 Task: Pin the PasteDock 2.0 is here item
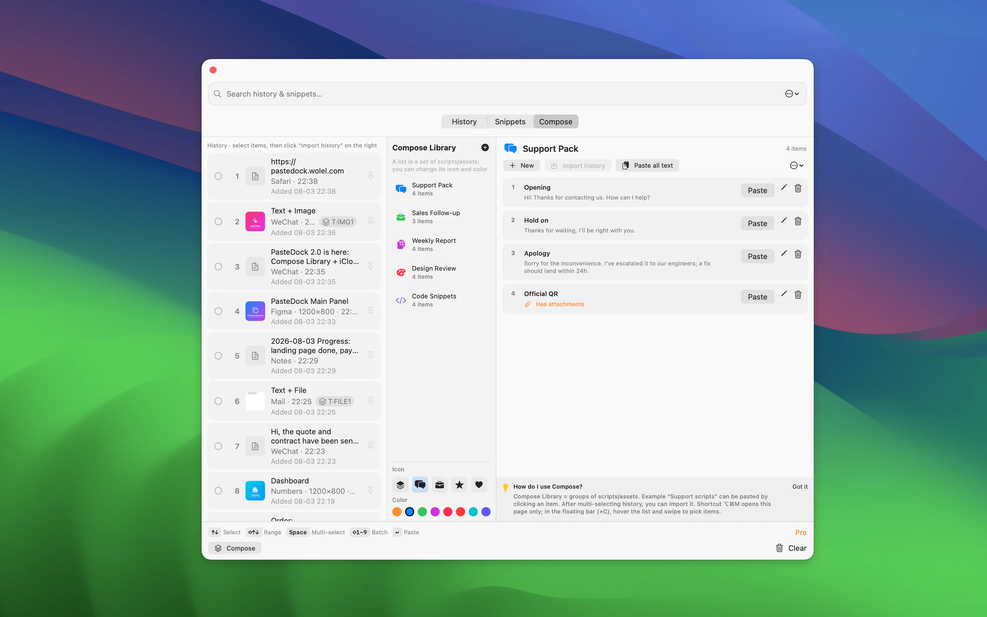370,266
